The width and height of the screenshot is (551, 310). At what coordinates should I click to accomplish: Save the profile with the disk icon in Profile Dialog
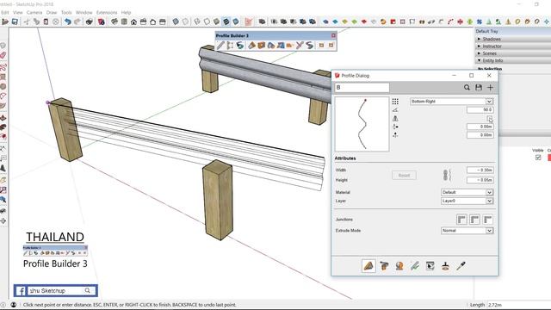[x=479, y=88]
